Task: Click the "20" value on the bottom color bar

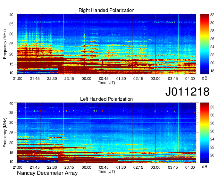Action: coord(212,155)
